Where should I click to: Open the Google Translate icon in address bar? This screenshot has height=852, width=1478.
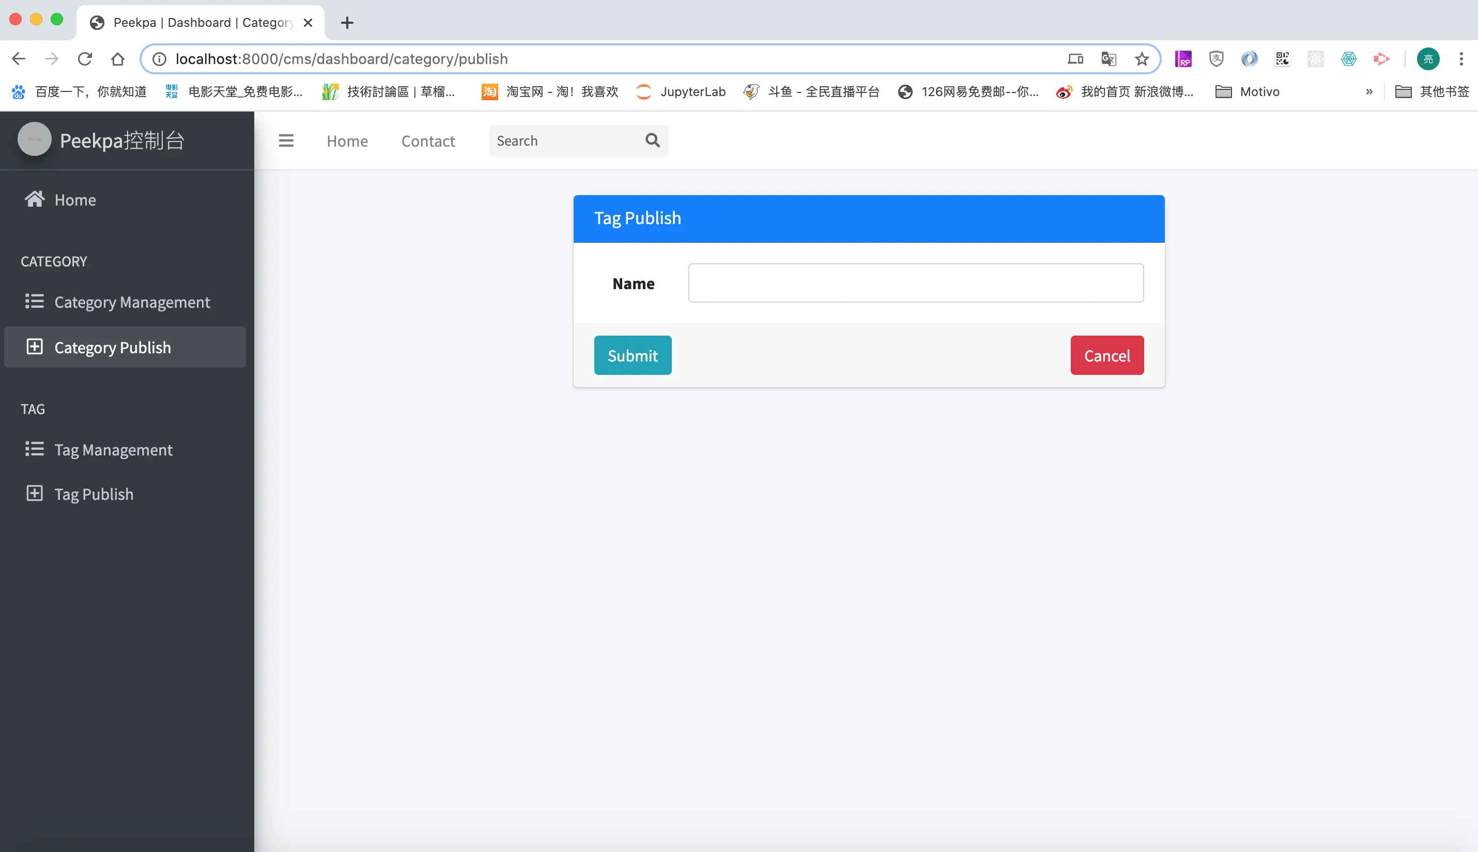click(x=1108, y=59)
